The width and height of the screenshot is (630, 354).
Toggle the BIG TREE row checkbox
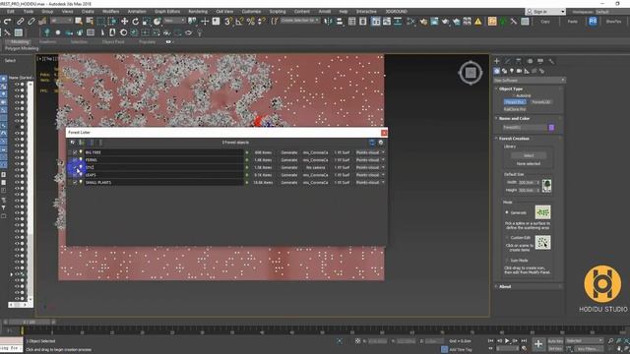coord(75,152)
